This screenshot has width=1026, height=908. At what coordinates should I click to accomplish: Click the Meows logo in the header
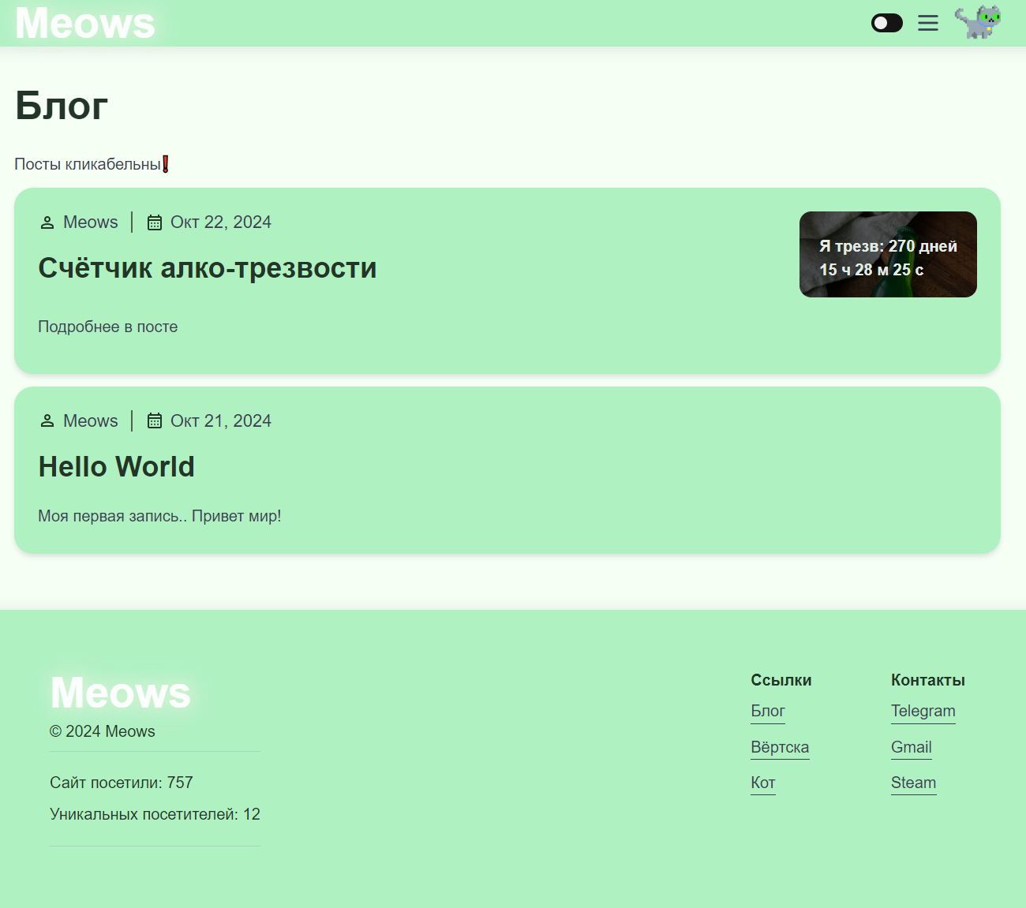coord(85,23)
